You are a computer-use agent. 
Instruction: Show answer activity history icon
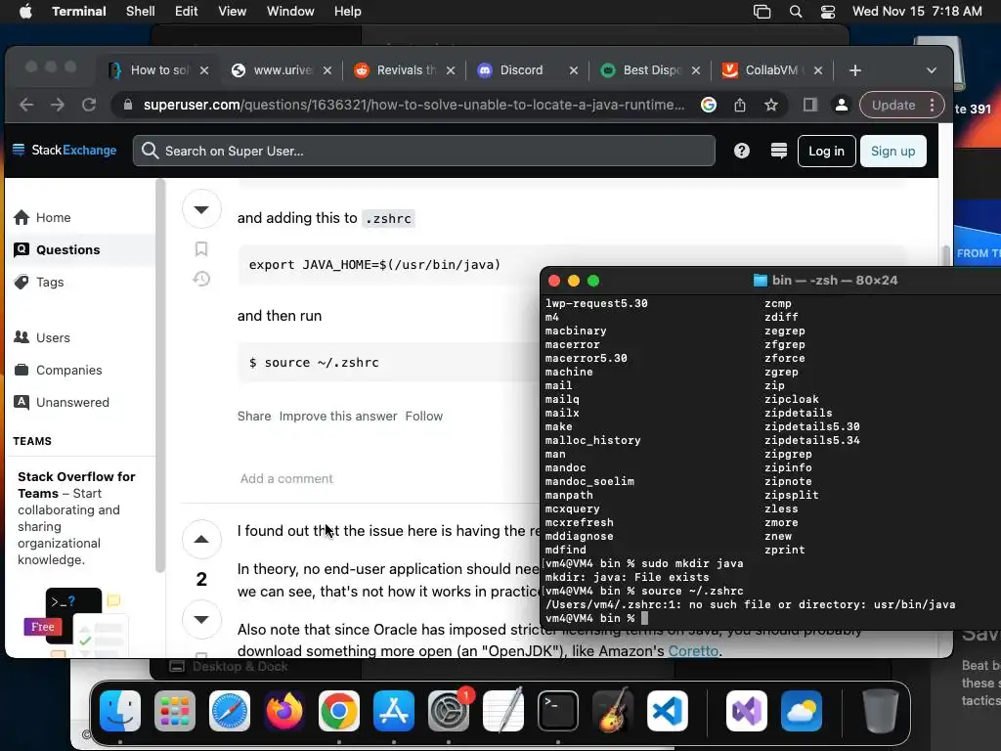(201, 279)
